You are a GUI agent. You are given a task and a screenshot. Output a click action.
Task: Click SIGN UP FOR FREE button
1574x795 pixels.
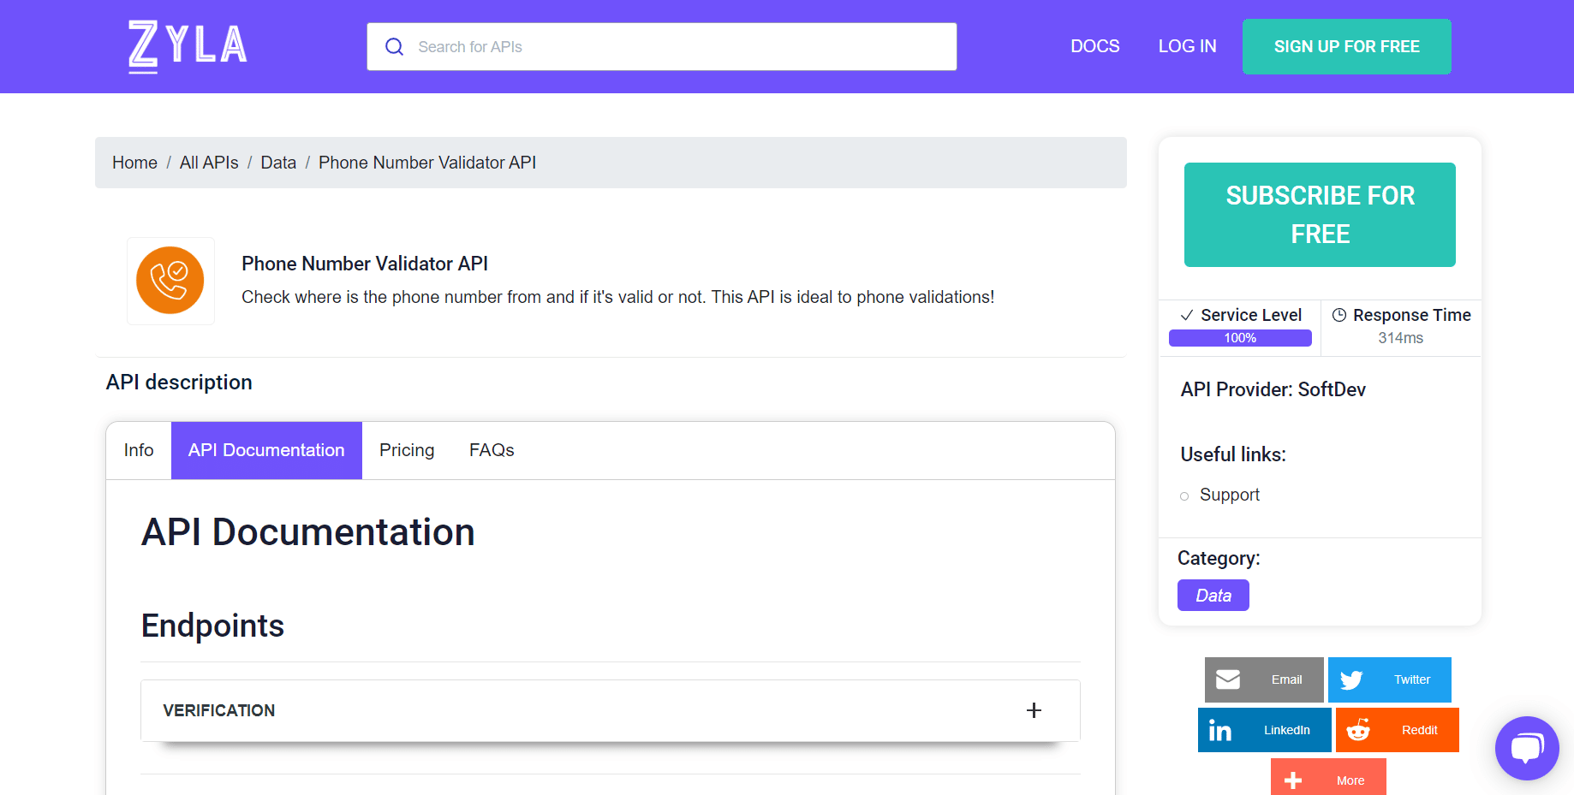pyautogui.click(x=1346, y=46)
